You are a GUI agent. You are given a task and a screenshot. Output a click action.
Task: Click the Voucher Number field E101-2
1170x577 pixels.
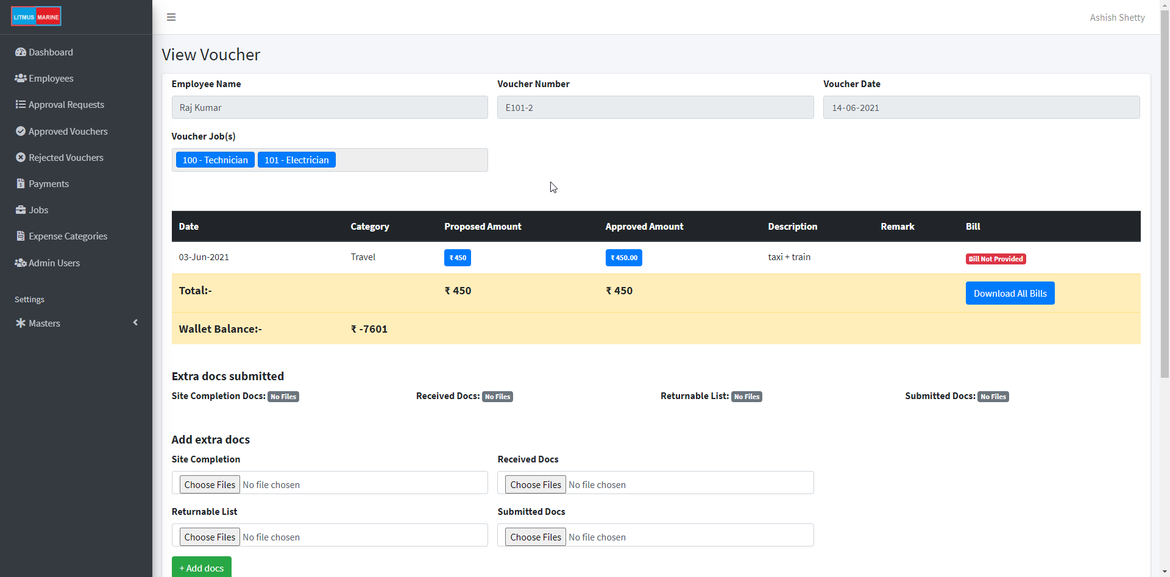(x=656, y=107)
